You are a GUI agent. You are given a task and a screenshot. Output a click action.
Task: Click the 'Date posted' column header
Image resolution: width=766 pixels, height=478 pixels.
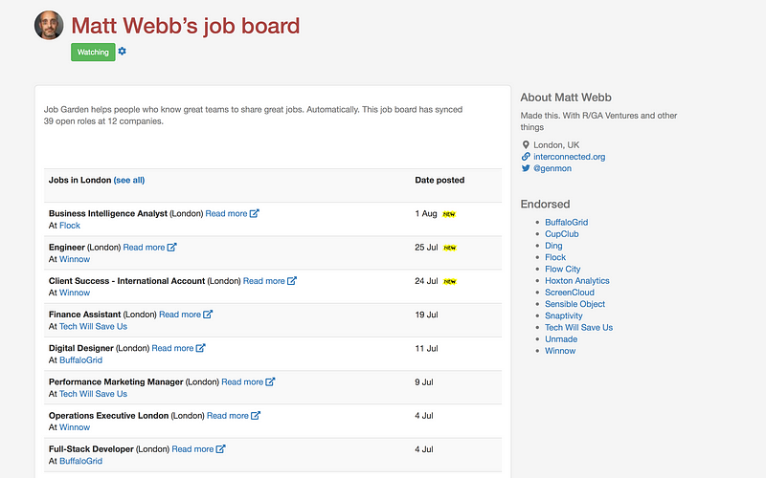(439, 180)
